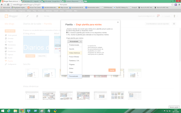
Task: Select first Vistas dinámicas template thumbnail
Action: [x=32, y=95]
